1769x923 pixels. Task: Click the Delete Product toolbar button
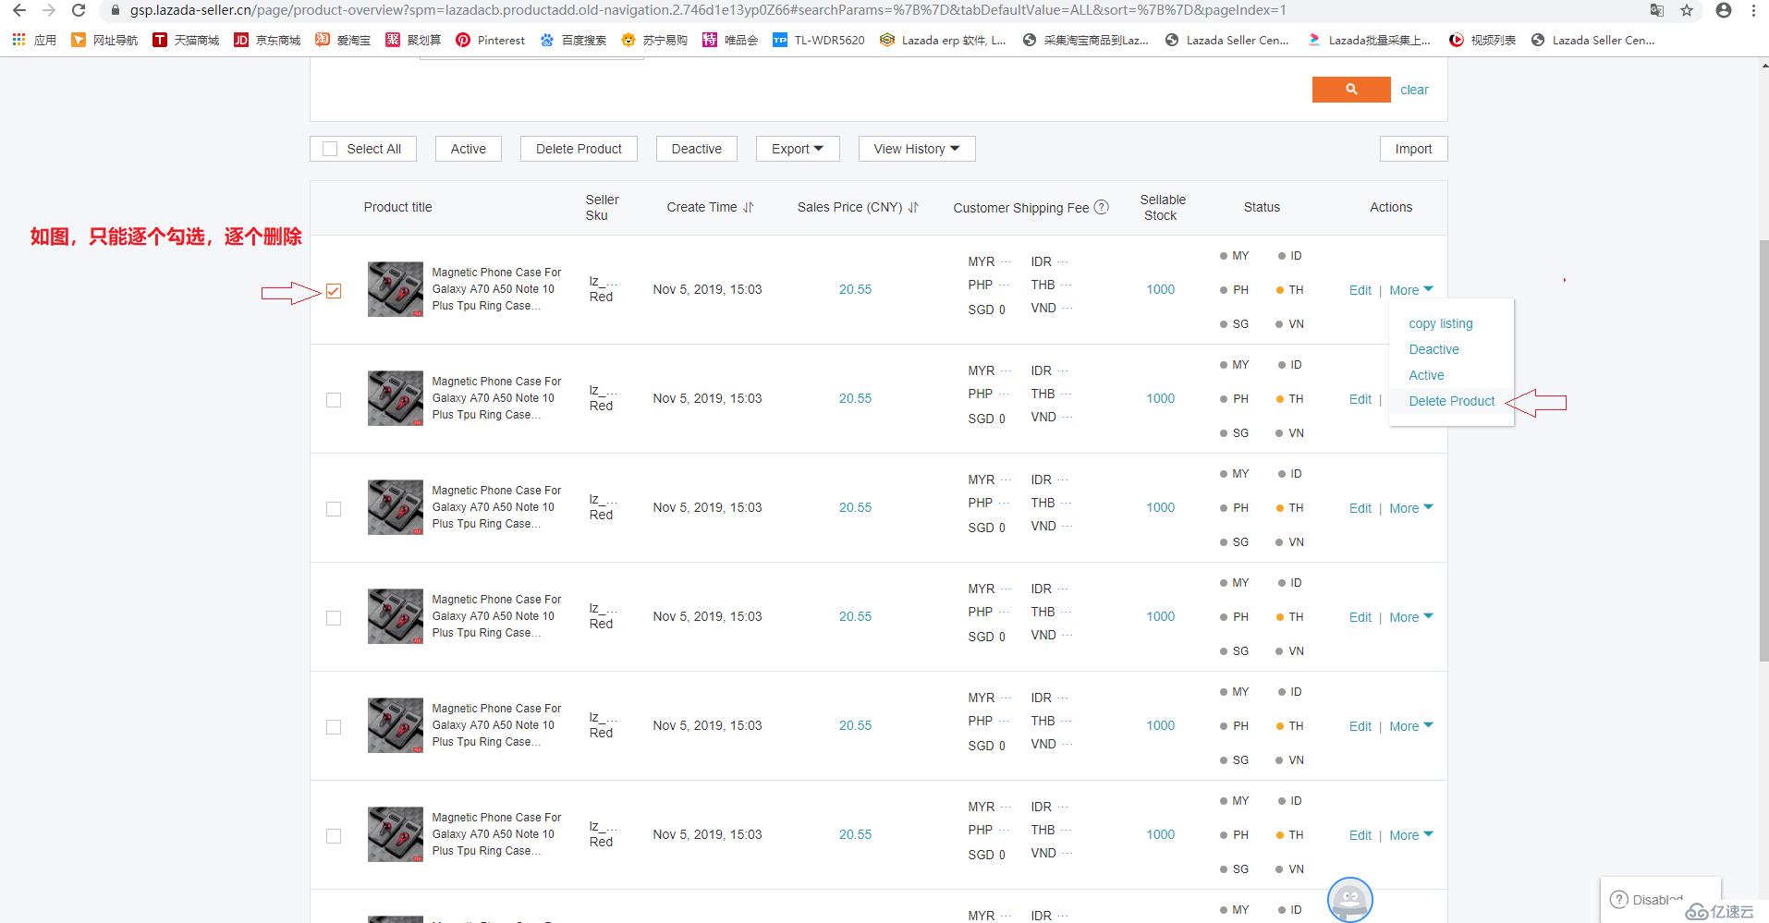tap(579, 149)
